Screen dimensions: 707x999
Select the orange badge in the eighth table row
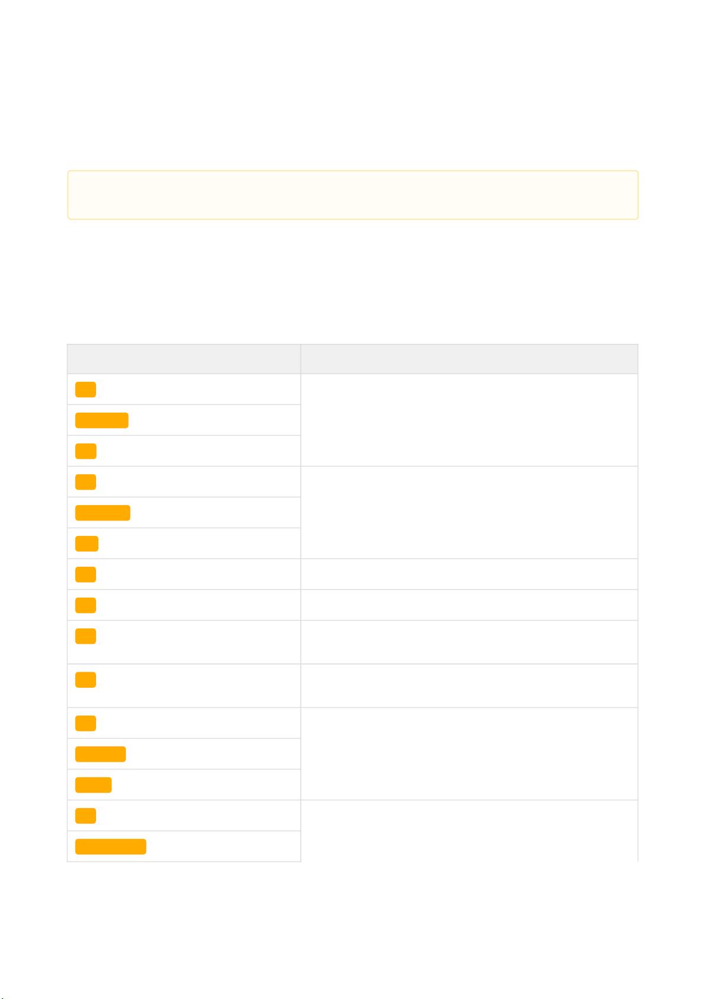click(x=86, y=605)
